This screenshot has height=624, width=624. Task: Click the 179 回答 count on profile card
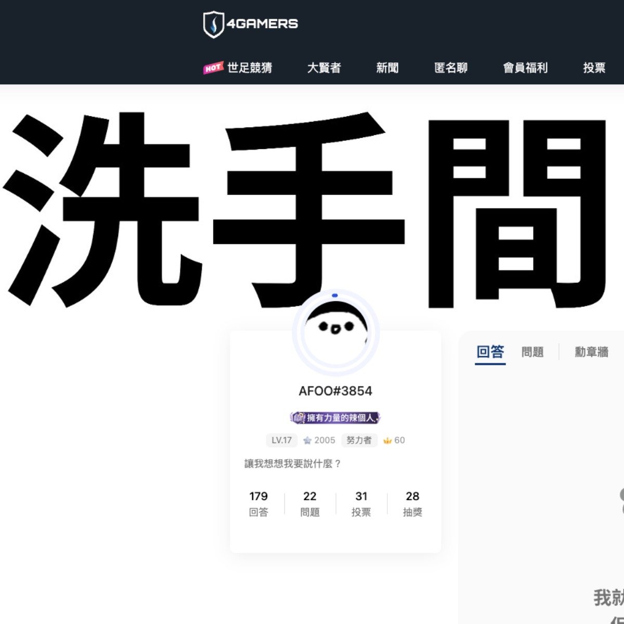(x=258, y=503)
